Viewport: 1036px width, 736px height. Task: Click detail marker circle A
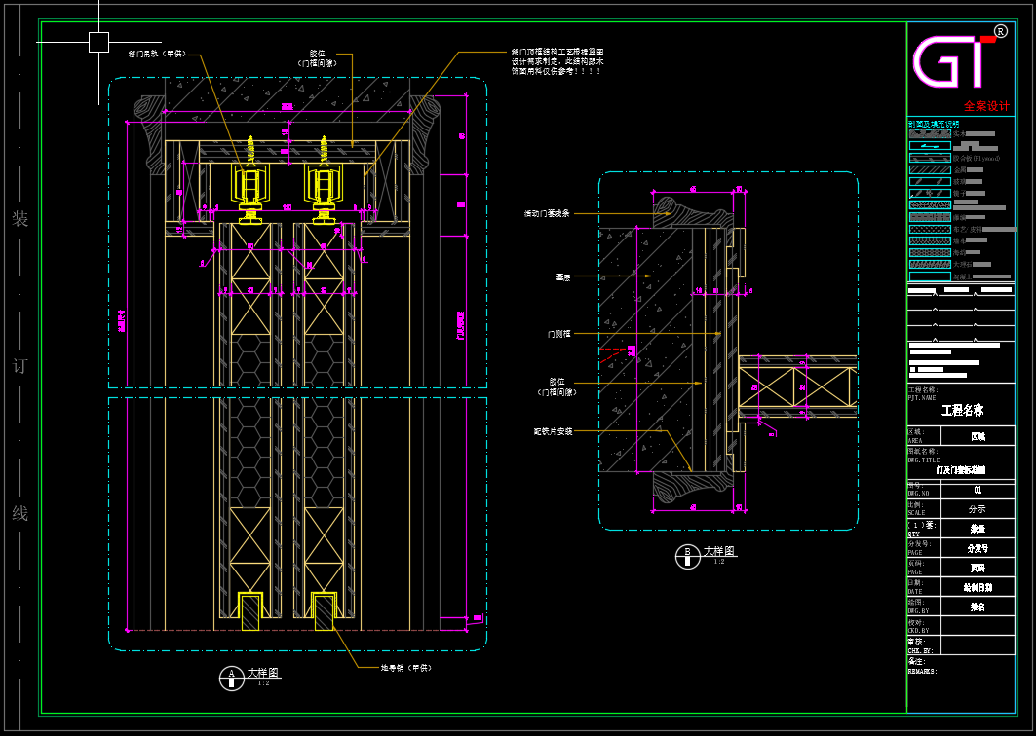pos(231,679)
